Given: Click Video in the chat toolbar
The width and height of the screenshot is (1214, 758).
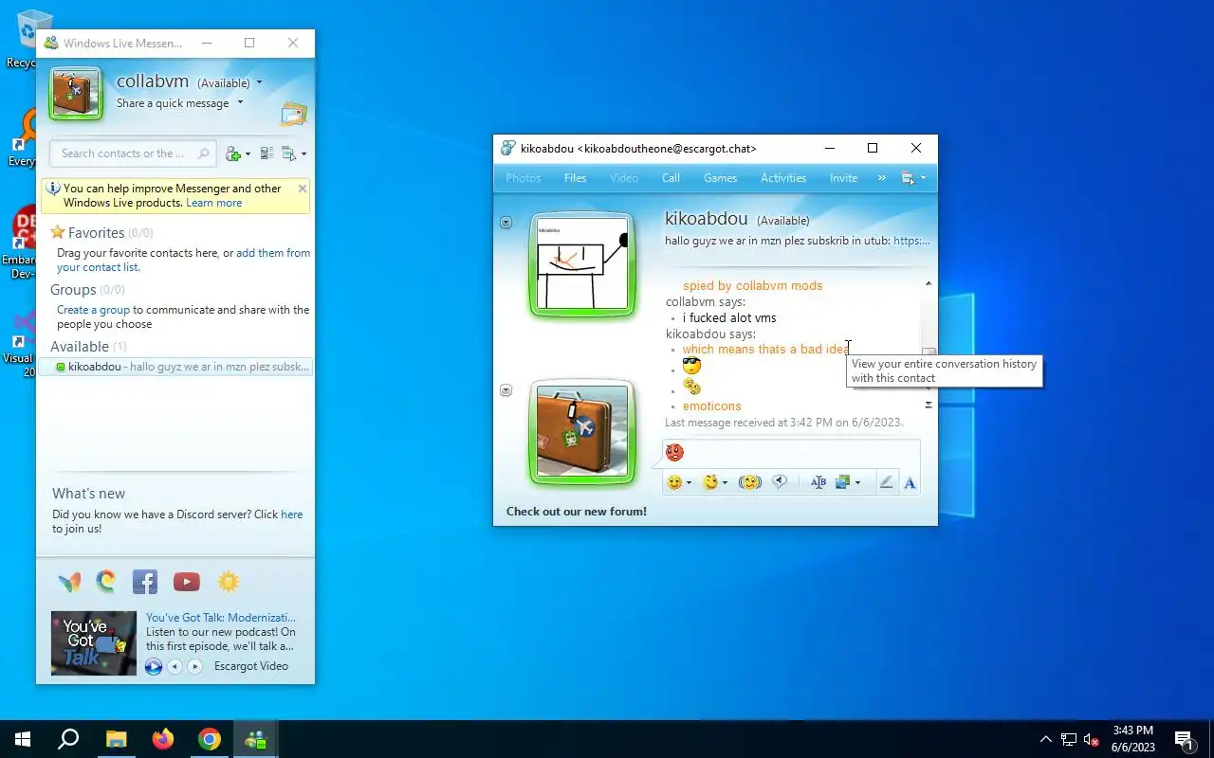Looking at the screenshot, I should 624,178.
